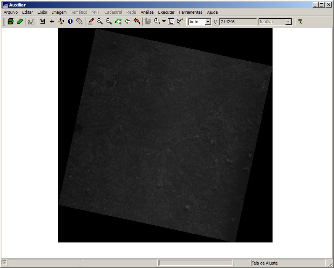Click the blue information icon

pos(70,22)
